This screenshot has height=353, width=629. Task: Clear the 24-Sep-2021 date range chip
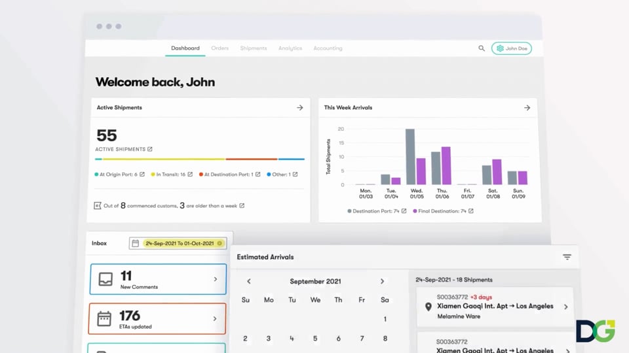tap(219, 243)
